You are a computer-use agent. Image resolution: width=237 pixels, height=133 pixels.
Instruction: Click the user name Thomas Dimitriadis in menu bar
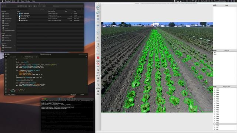tap(220, 1)
